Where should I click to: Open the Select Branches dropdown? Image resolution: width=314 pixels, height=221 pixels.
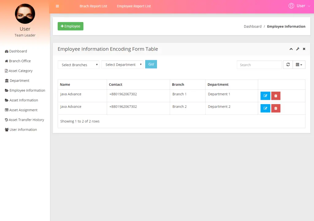click(78, 65)
